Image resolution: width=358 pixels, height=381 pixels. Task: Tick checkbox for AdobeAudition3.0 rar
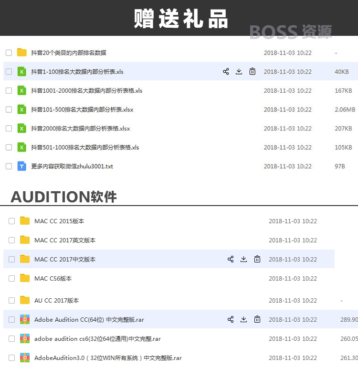(x=11, y=358)
